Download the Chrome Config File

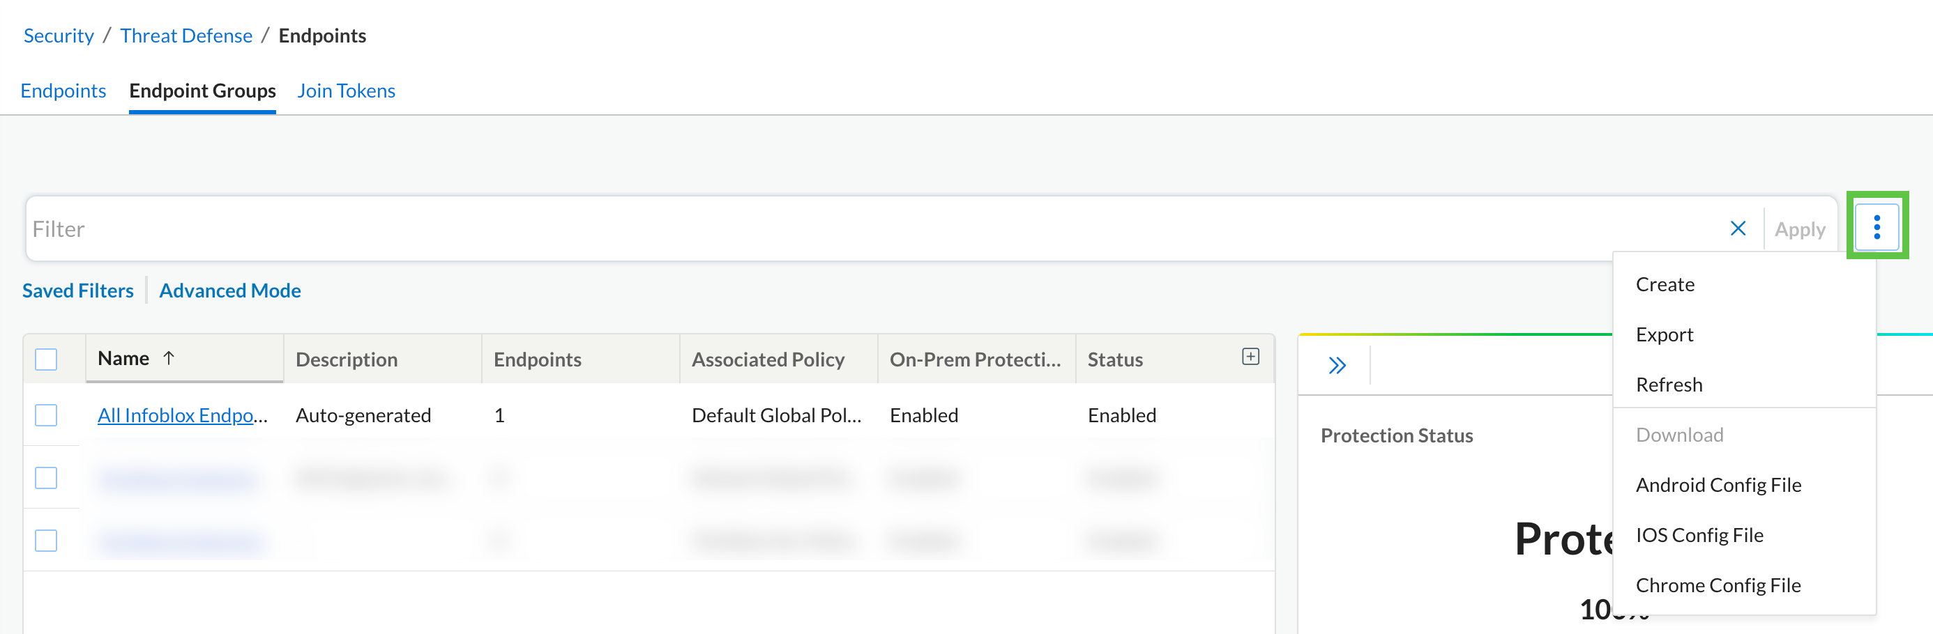click(1718, 586)
